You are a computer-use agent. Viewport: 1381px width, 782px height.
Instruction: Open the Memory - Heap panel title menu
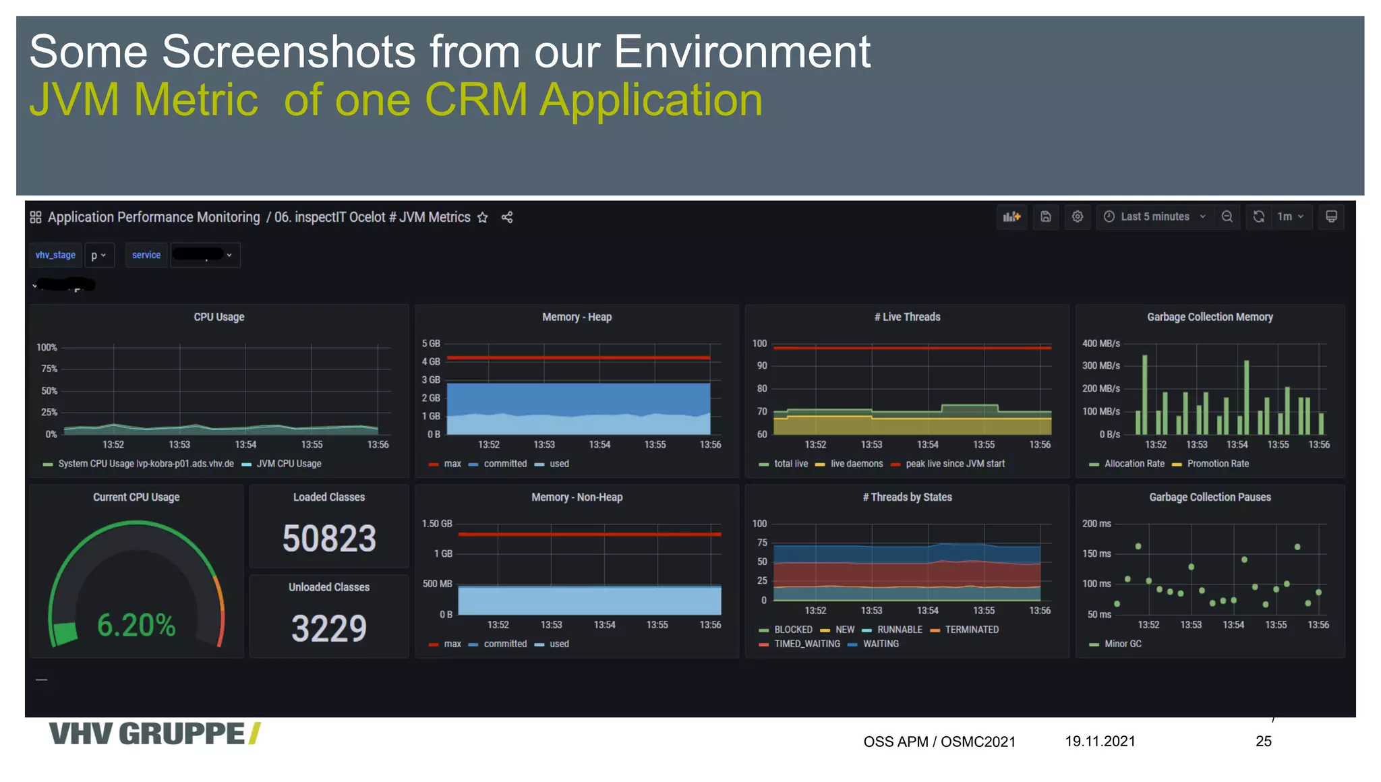click(577, 317)
